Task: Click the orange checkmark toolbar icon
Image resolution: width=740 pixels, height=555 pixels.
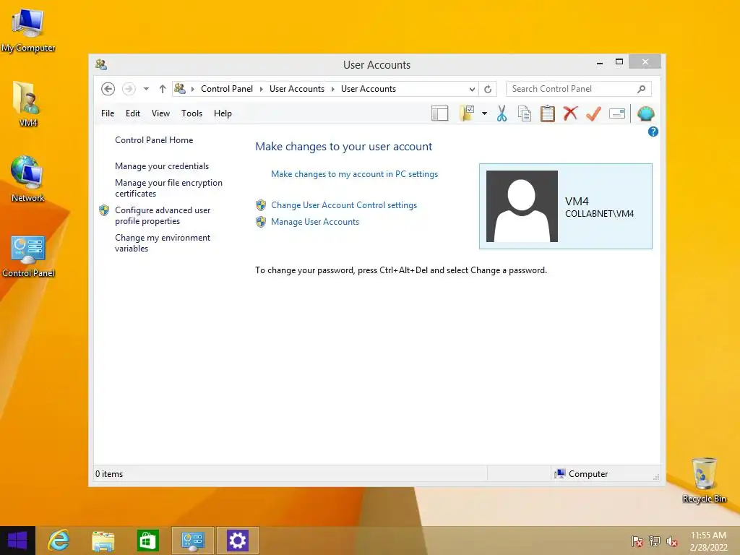Action: coord(593,113)
